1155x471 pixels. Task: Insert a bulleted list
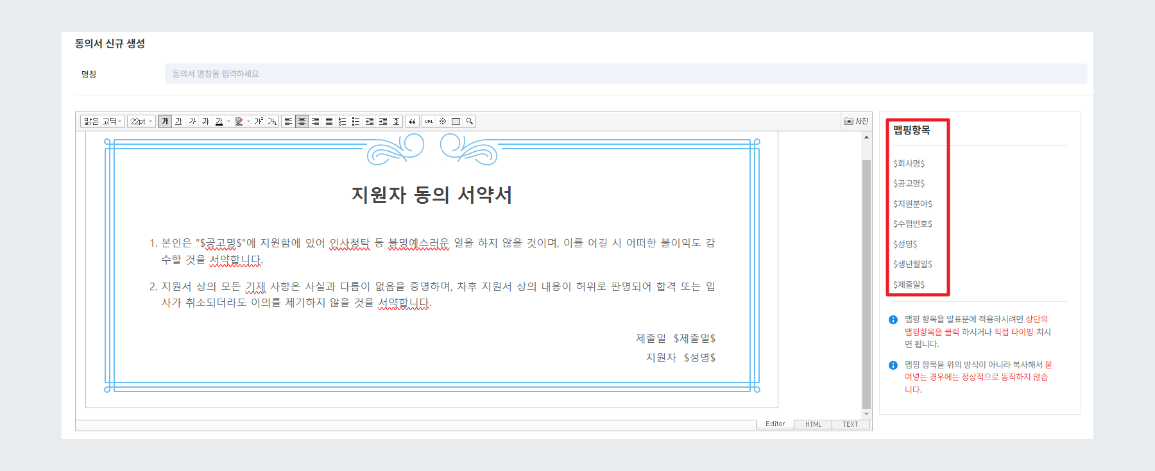pos(356,121)
